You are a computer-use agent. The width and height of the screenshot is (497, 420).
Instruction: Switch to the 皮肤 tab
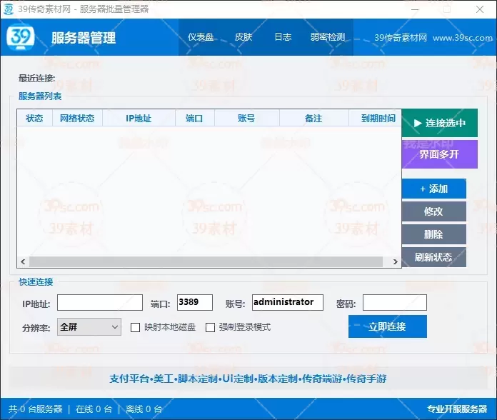tap(244, 37)
